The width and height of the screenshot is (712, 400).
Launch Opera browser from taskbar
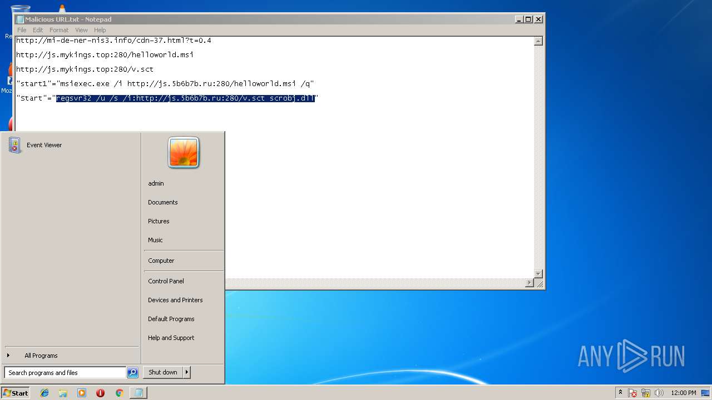coord(100,393)
